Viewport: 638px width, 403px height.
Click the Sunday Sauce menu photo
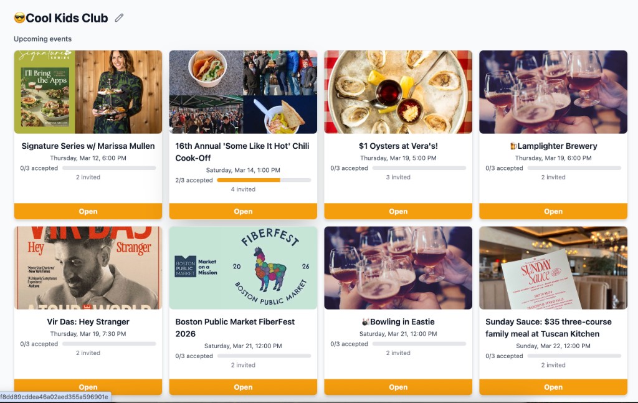(x=553, y=268)
